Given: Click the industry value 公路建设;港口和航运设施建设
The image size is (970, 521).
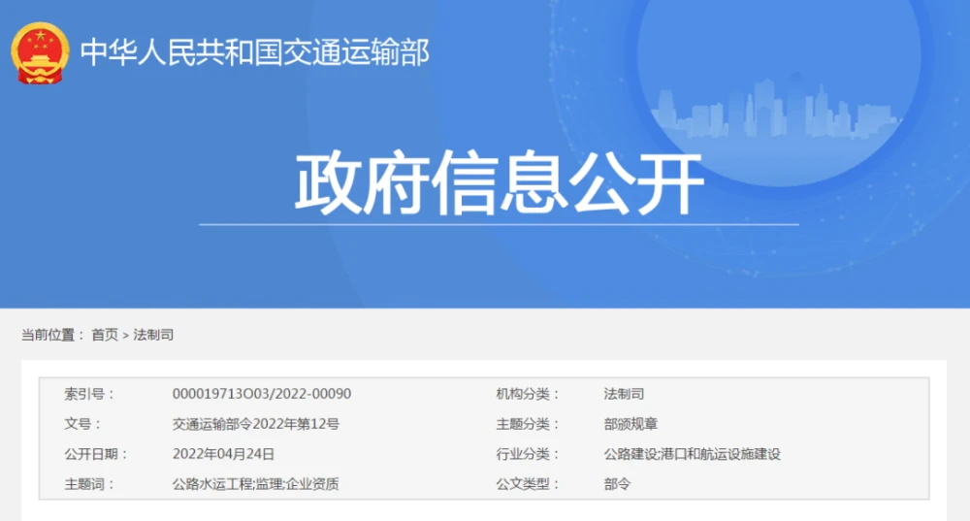Looking at the screenshot, I should point(692,453).
